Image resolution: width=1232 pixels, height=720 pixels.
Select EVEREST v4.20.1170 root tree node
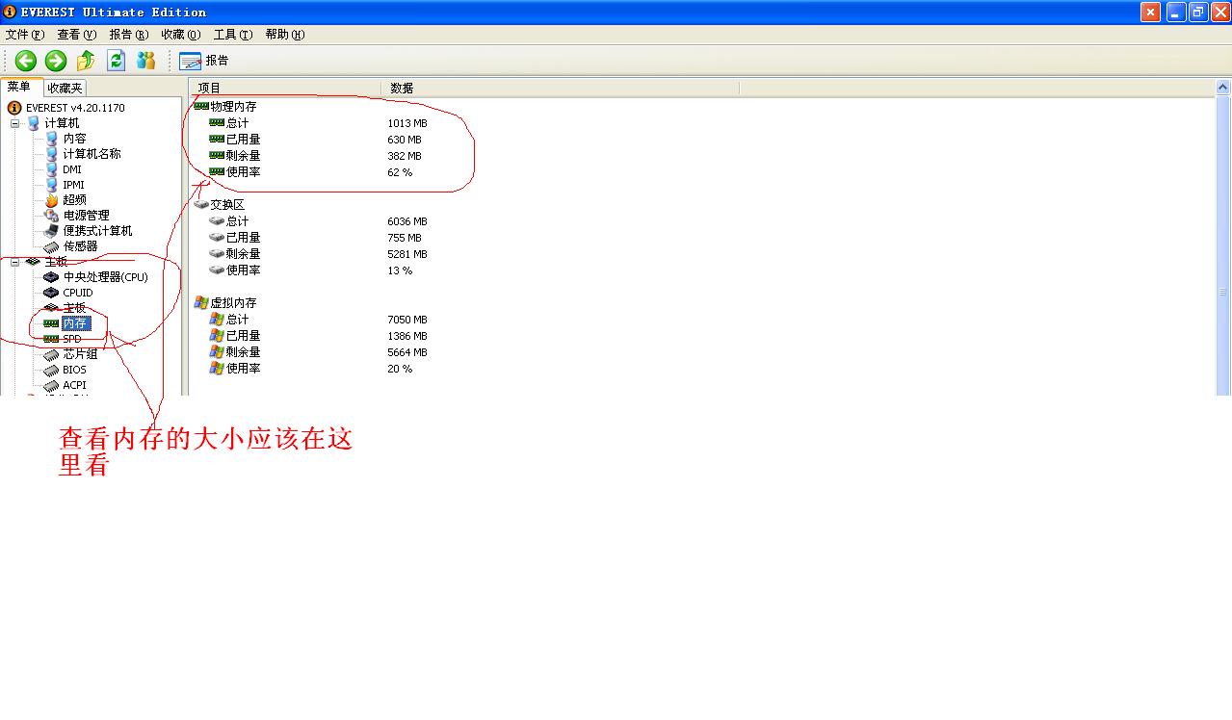coord(75,108)
